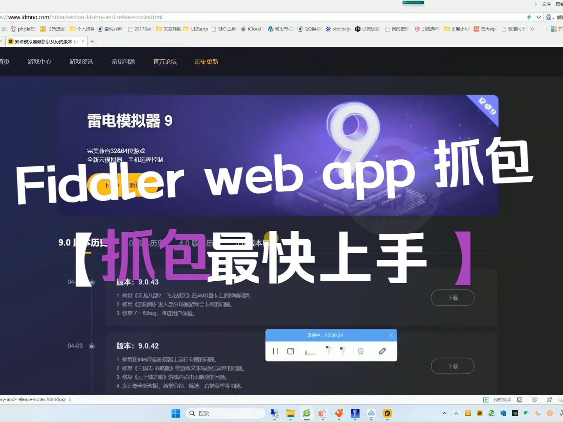Click the browser address bar URL
Screen dimensions: 563x422
point(82,17)
